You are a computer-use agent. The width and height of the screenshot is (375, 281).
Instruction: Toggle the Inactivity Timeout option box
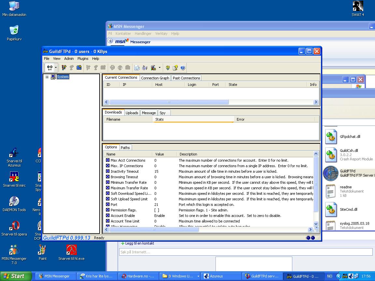[x=108, y=171]
